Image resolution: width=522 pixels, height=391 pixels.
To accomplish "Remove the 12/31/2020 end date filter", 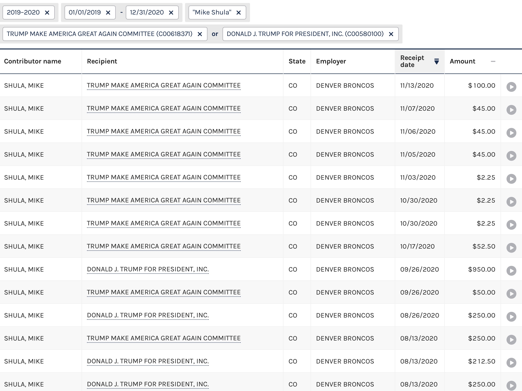I will pos(171,12).
